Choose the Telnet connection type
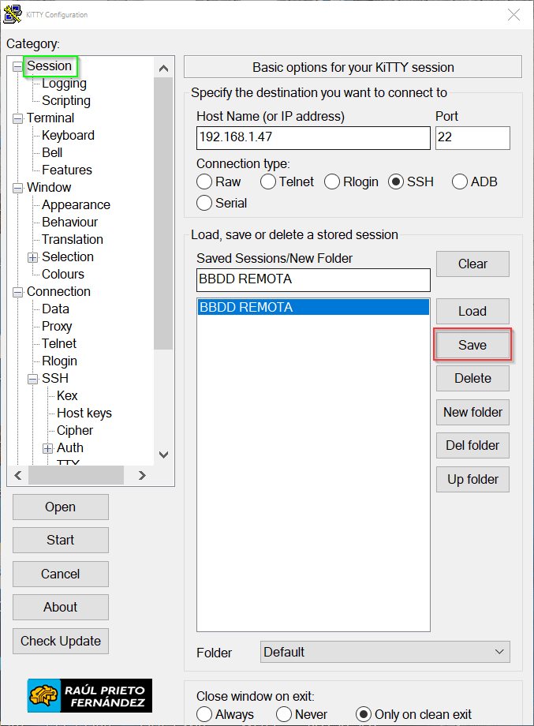 (268, 181)
